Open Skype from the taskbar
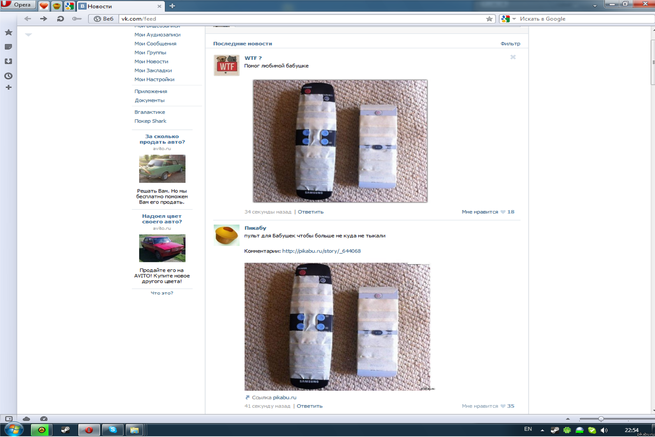The image size is (655, 437). coord(113,430)
